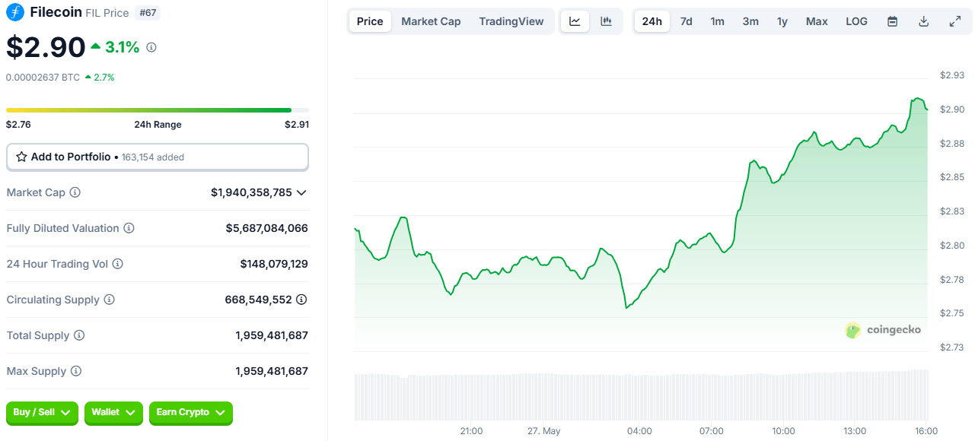975x441 pixels.
Task: Show info for Fully Diluted Valuation
Action: coord(129,228)
